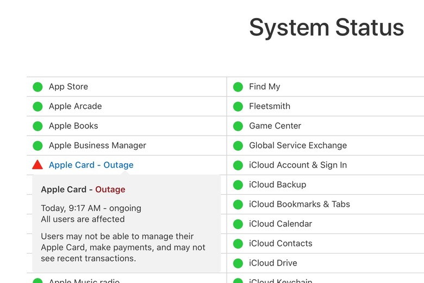Click green status dot for Apple Arcade
The width and height of the screenshot is (424, 283).
(x=38, y=107)
